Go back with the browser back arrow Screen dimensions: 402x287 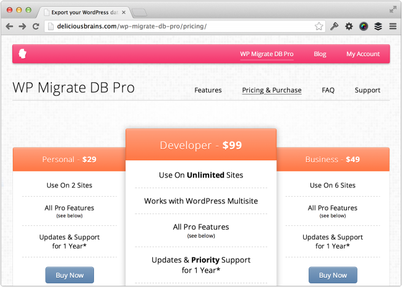(x=9, y=26)
